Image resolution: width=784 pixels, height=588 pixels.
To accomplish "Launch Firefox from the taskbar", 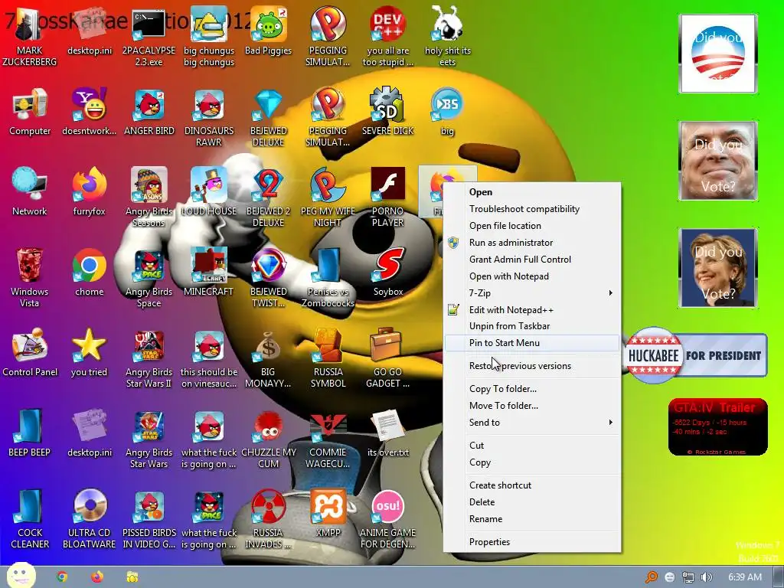I will pyautogui.click(x=97, y=577).
